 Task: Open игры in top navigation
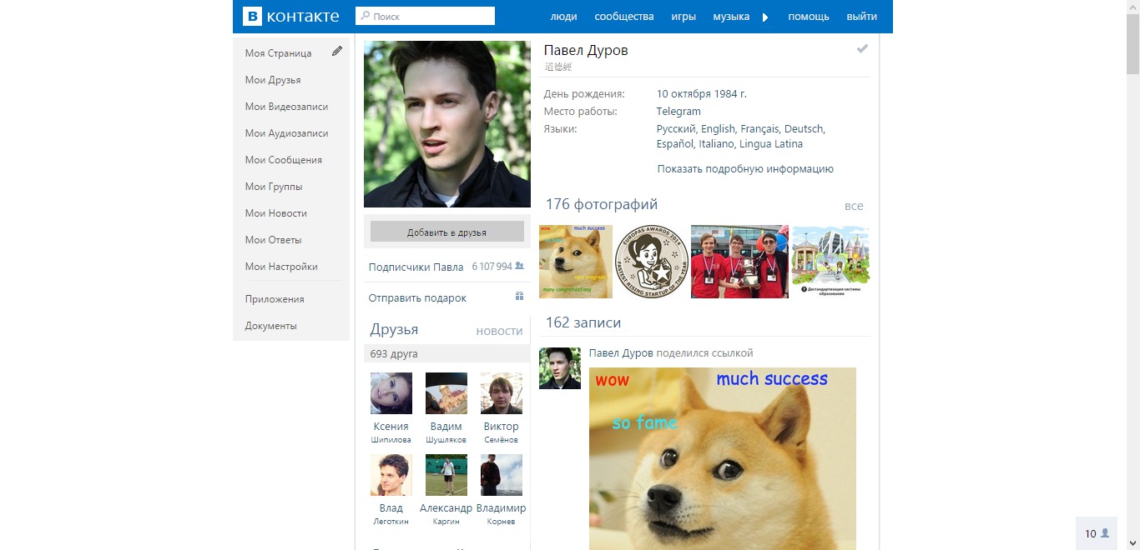click(683, 16)
